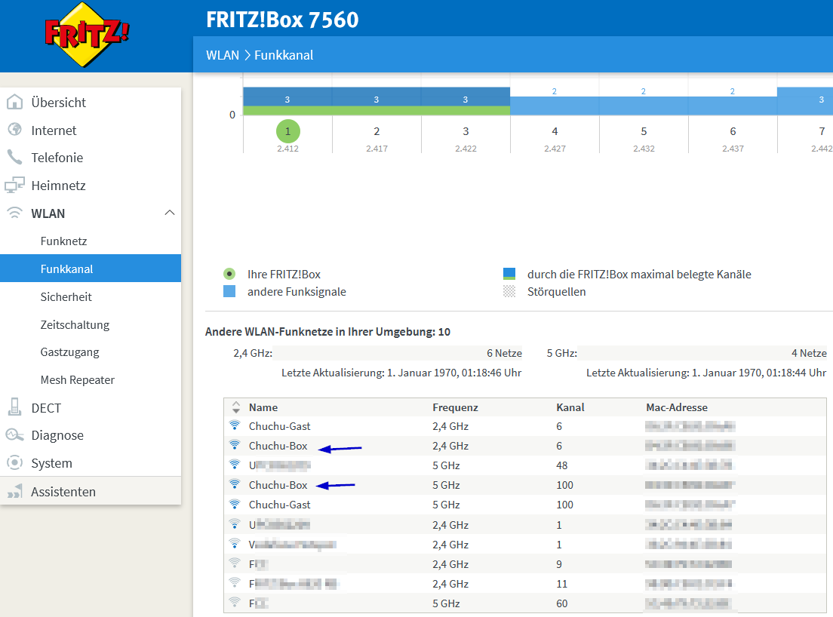Click the Heimnetz computers icon
Image resolution: width=833 pixels, height=617 pixels.
click(14, 185)
